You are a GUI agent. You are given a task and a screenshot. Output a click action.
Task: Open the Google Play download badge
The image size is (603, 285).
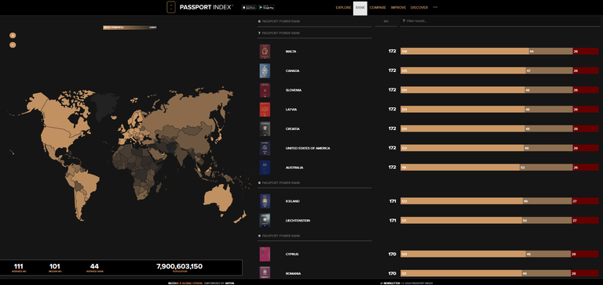coord(266,7)
